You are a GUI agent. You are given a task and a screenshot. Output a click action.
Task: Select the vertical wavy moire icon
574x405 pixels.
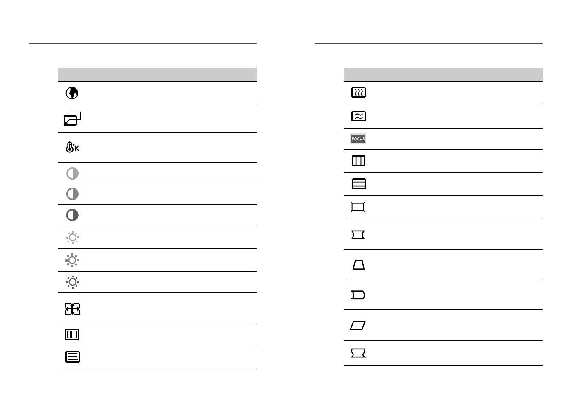tap(359, 92)
